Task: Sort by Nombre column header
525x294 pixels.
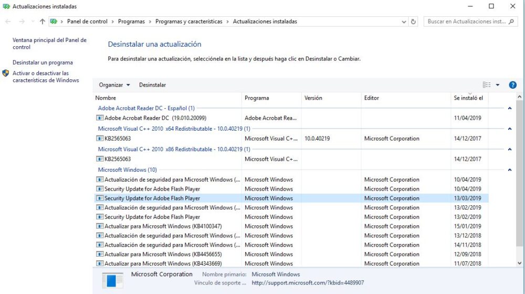Action: tap(167, 98)
